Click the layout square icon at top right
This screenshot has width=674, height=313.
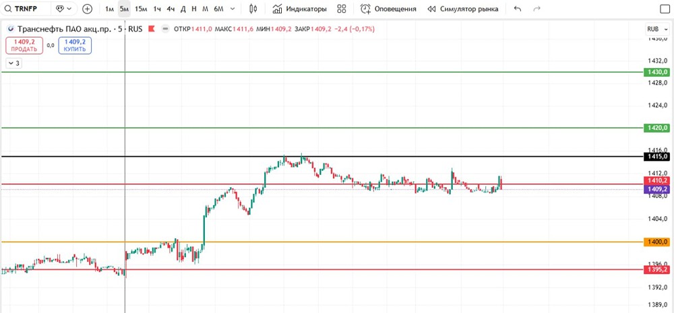point(665,9)
